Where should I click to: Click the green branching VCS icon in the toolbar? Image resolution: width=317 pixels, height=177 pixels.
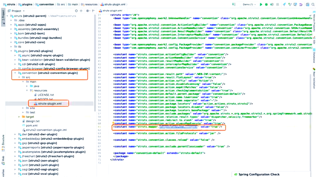pos(290,4)
